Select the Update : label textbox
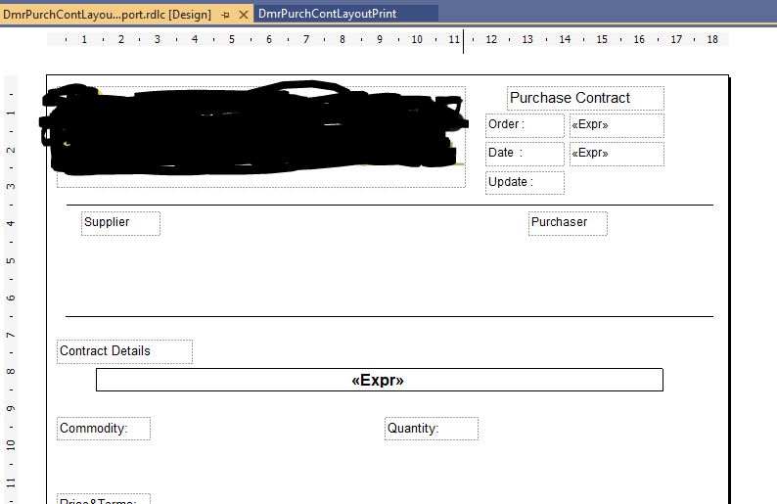 [x=525, y=183]
